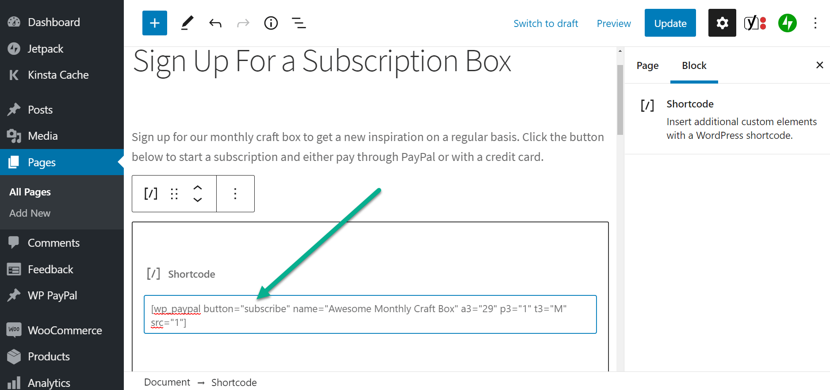Open the Jetpack sidebar icon
Viewport: 830px width, 390px height.
click(787, 23)
